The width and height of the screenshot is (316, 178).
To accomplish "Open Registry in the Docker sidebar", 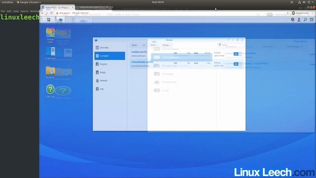I will [110, 64].
